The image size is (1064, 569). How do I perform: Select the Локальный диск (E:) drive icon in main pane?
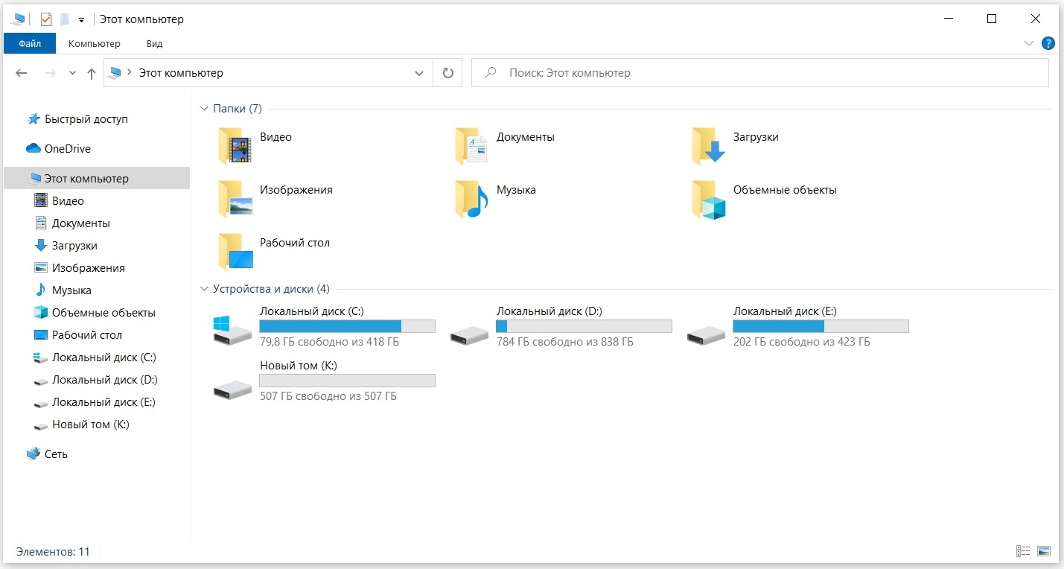pos(706,334)
